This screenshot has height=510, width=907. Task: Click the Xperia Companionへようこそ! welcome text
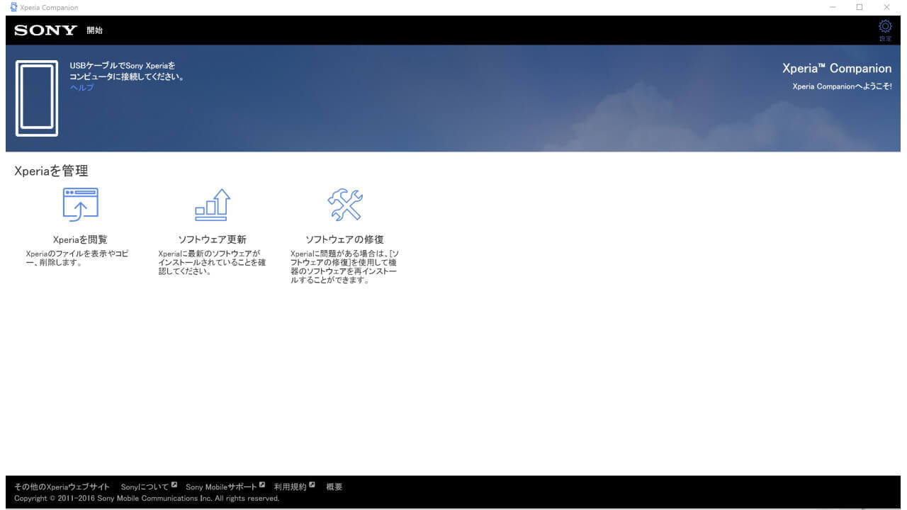point(842,86)
